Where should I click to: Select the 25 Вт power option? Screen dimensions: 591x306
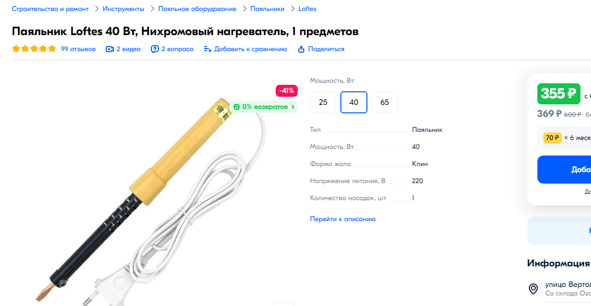[323, 102]
